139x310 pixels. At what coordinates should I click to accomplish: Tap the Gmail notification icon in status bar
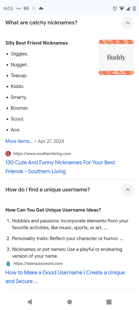point(26,8)
